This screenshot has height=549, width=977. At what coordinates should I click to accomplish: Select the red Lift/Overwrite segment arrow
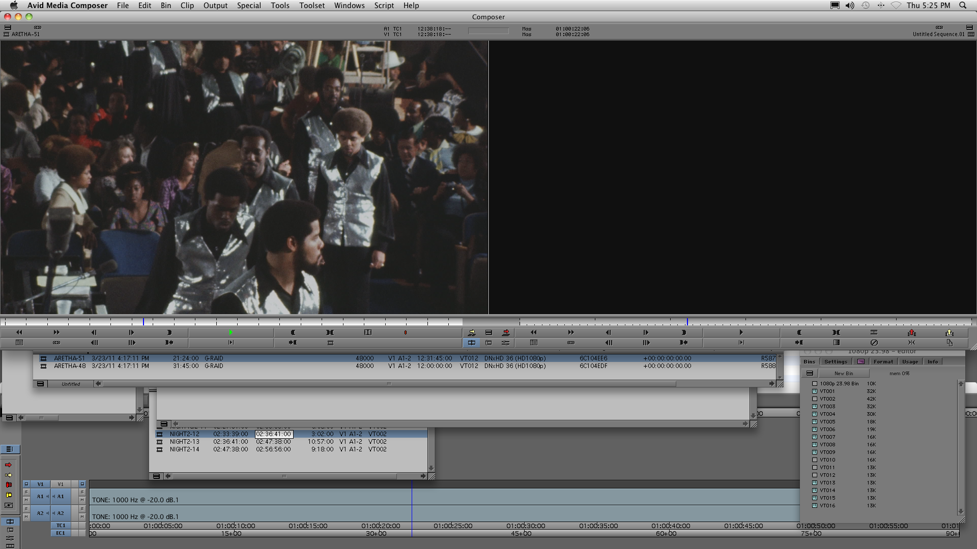[x=9, y=465]
